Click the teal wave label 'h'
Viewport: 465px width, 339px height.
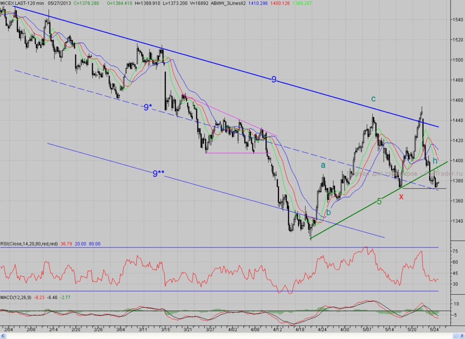(435, 161)
